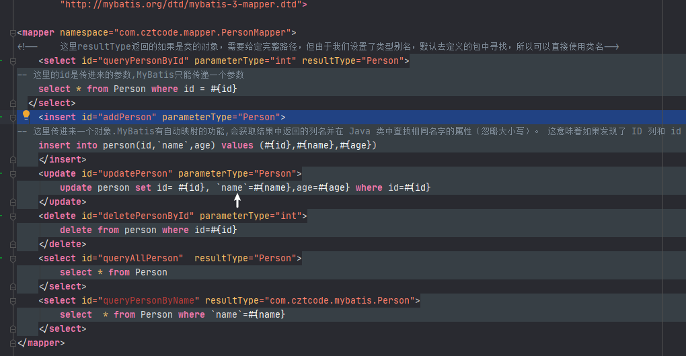Collapse the queryAllPerson select block
This screenshot has height=356, width=686.
pos(14,259)
